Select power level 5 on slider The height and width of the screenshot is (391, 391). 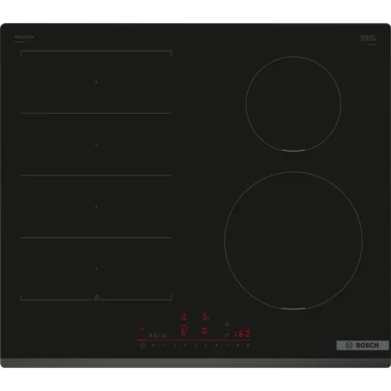coord(206,345)
